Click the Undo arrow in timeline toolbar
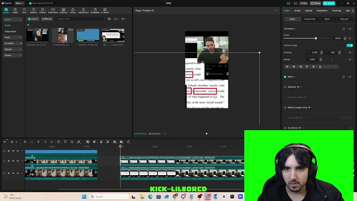This screenshot has width=357, height=201. pos(25,142)
